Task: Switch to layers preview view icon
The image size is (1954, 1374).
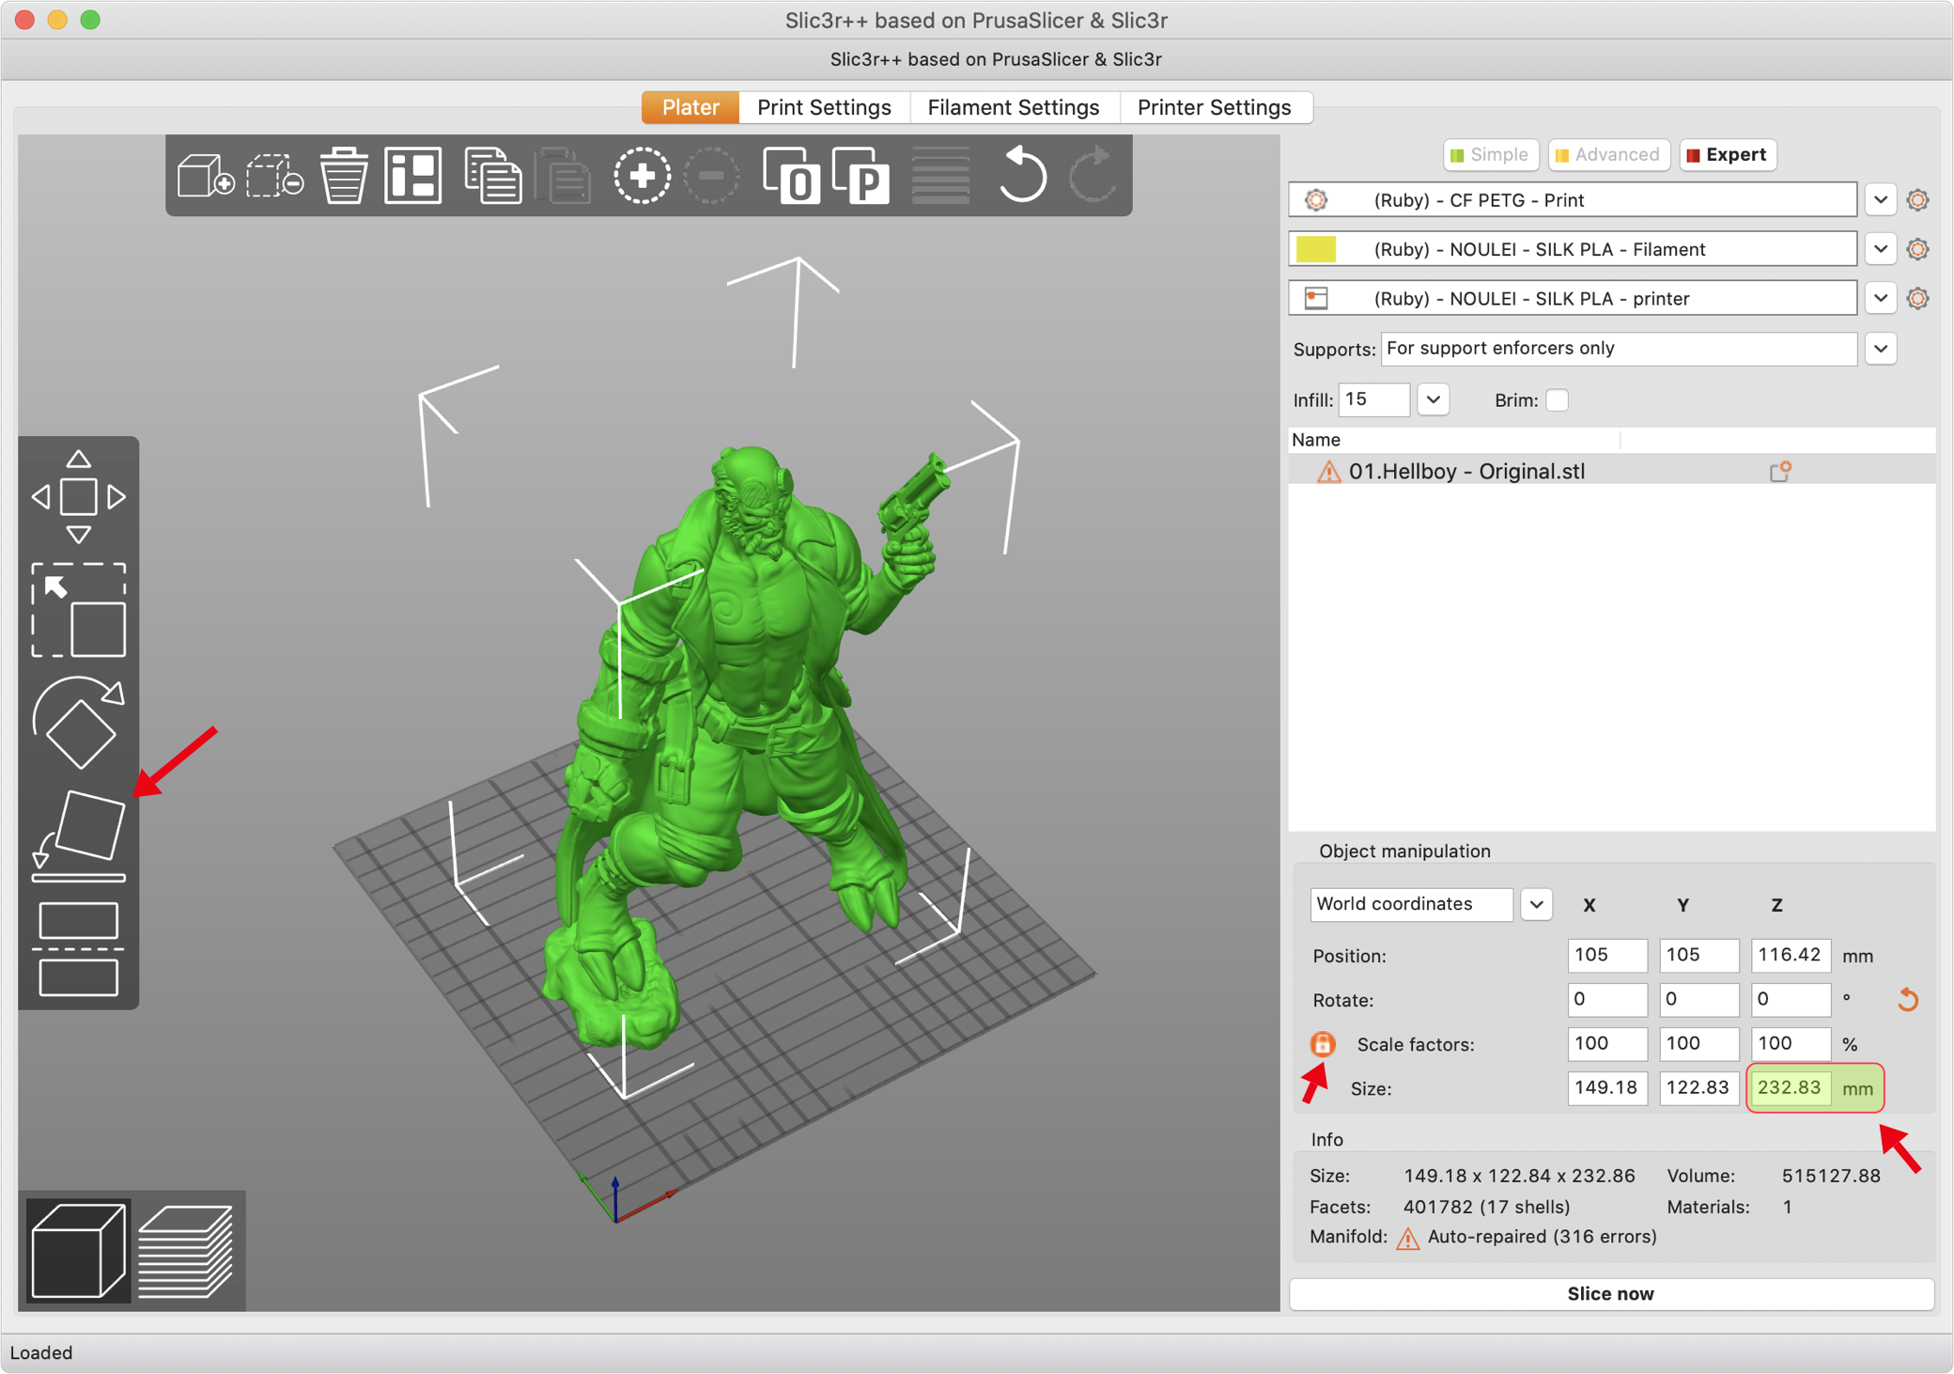Action: pyautogui.click(x=186, y=1251)
